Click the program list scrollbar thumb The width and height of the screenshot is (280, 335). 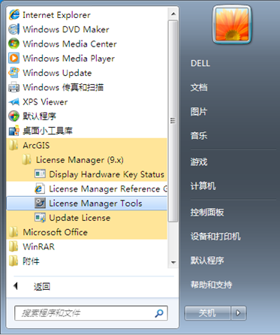click(x=173, y=121)
